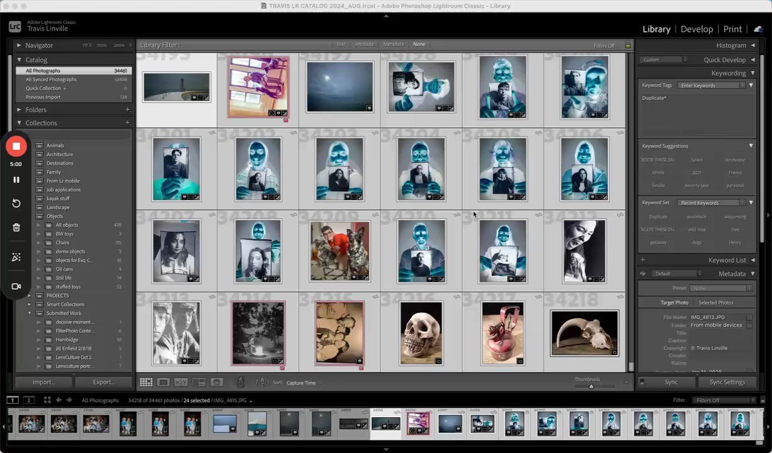Collapse the Keyword Suggestions section

(751, 146)
